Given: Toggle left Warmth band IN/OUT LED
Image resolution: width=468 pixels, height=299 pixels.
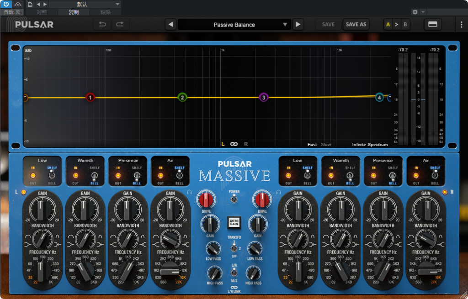Looking at the screenshot, I should [75, 176].
